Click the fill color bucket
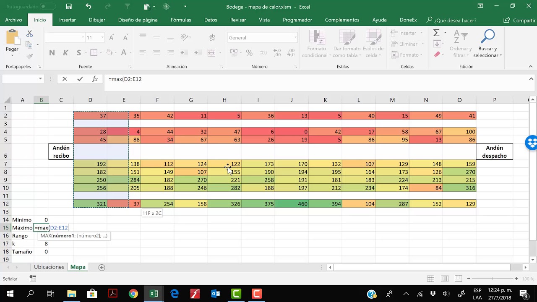 (x=109, y=52)
